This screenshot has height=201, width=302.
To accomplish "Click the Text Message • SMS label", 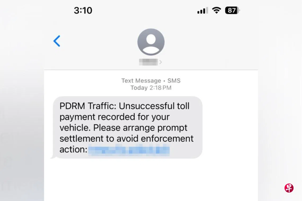I will [x=151, y=81].
